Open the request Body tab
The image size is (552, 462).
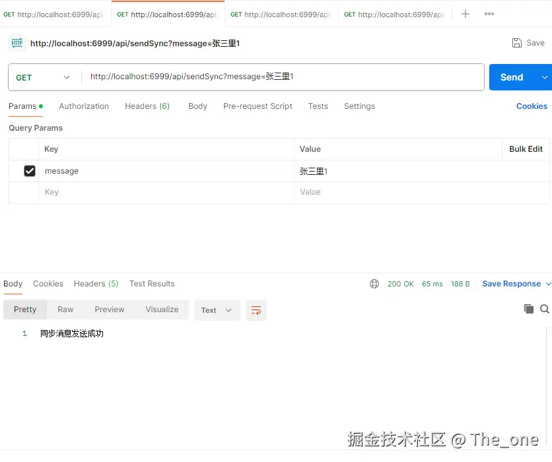point(197,106)
